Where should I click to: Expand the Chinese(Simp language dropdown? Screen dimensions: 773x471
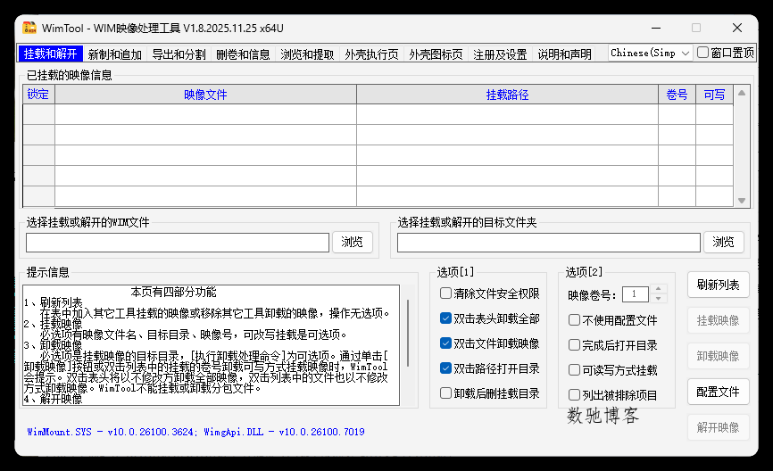tap(650, 53)
